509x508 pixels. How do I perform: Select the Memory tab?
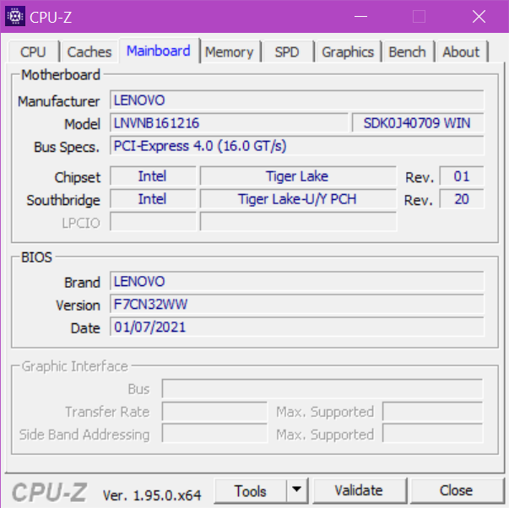229,52
